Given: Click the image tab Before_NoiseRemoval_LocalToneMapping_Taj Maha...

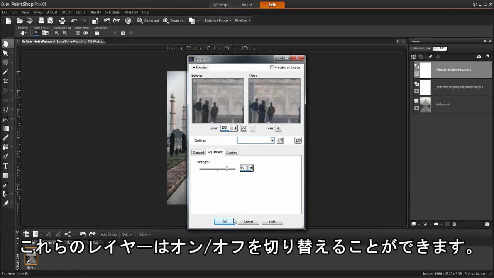Looking at the screenshot, I should pos(63,41).
